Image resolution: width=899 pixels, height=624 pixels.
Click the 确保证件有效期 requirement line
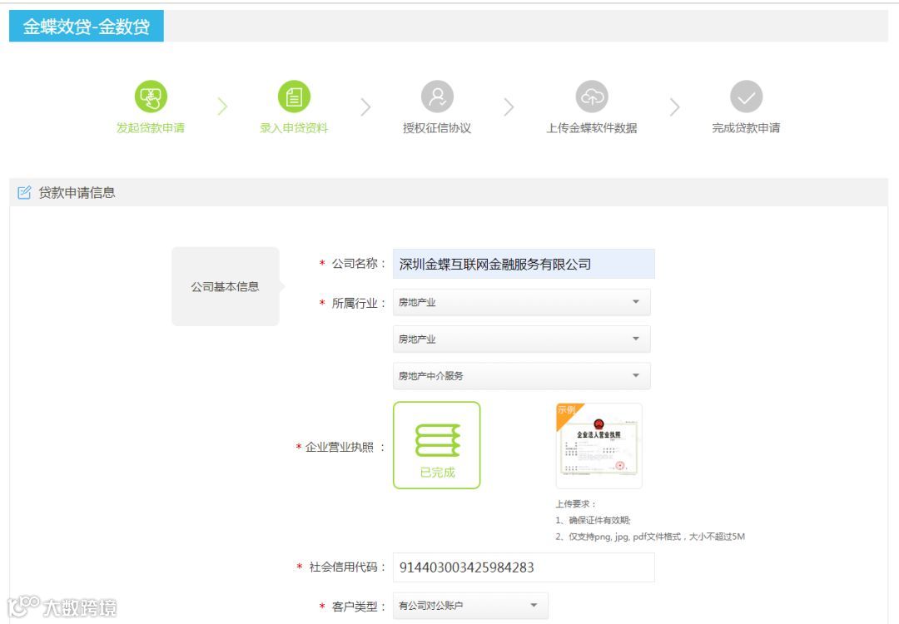(594, 520)
